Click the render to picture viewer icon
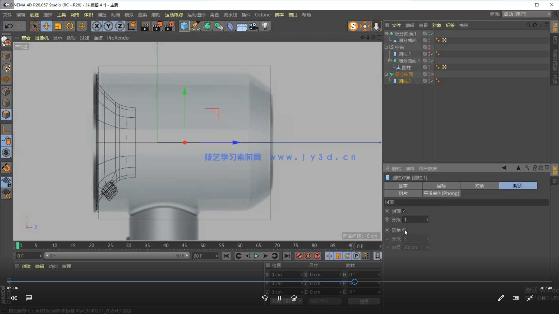The width and height of the screenshot is (559, 314). (158, 26)
